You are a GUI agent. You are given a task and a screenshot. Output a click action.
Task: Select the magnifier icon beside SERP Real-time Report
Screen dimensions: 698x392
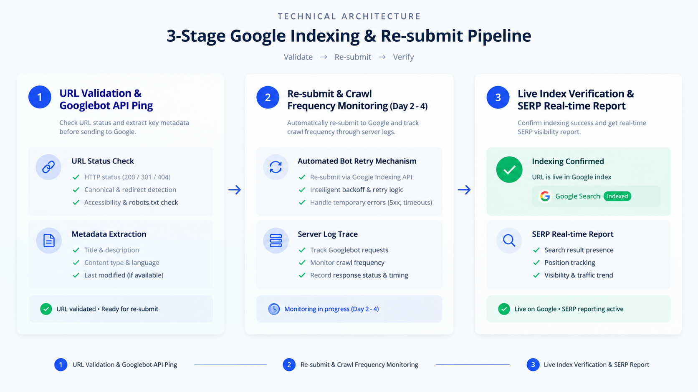click(x=509, y=241)
